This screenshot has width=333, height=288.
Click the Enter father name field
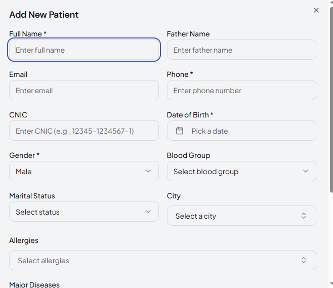coord(241,50)
